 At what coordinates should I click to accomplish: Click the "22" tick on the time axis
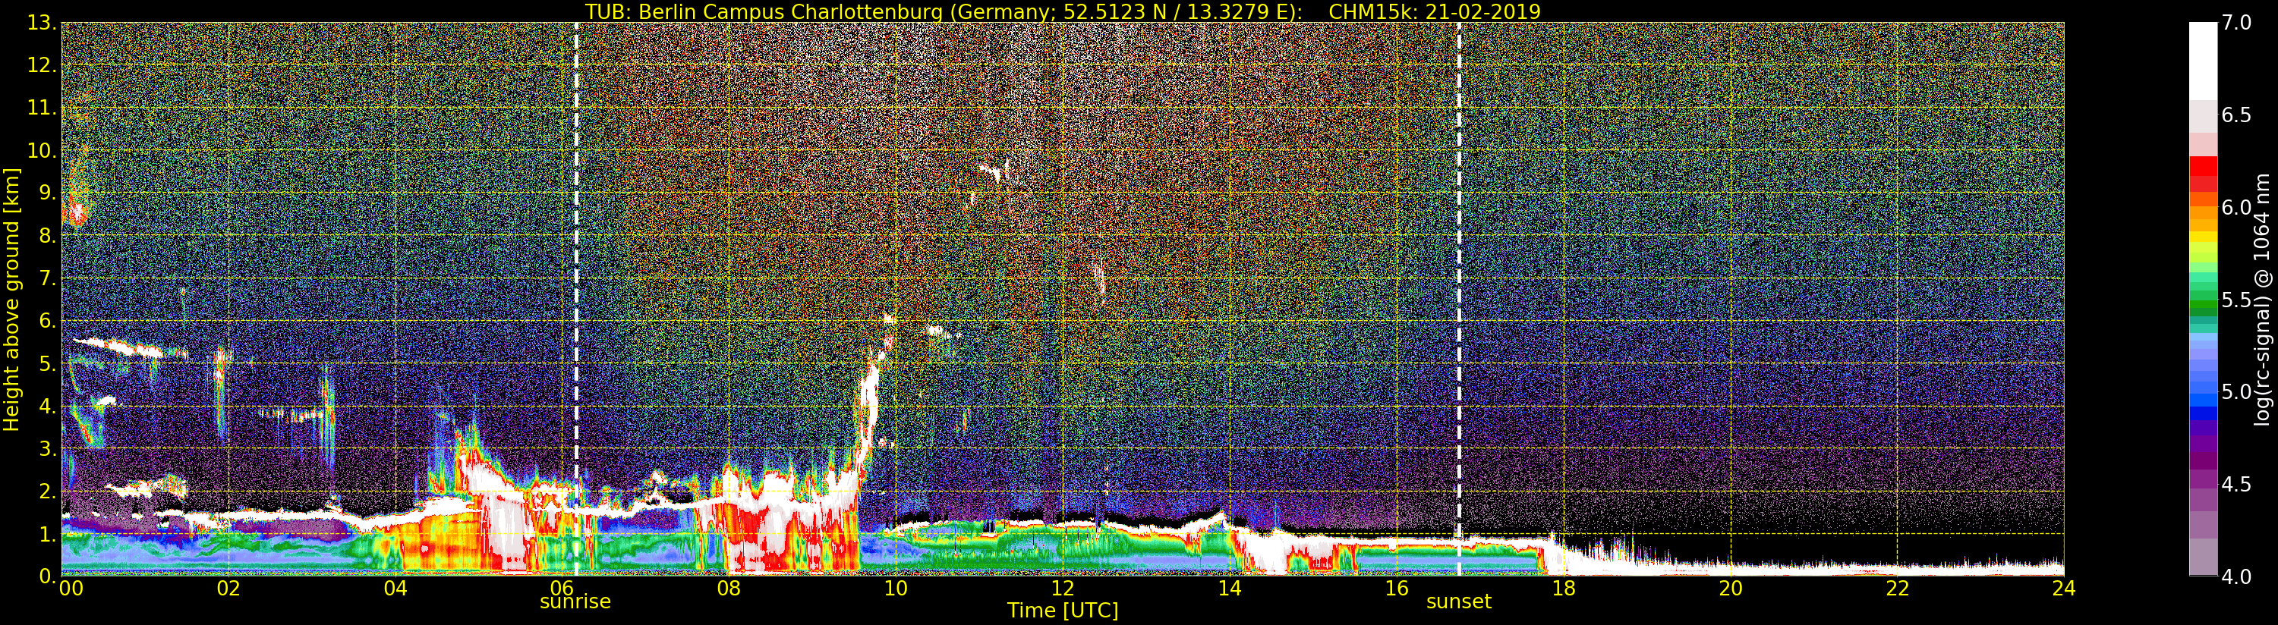(1898, 589)
